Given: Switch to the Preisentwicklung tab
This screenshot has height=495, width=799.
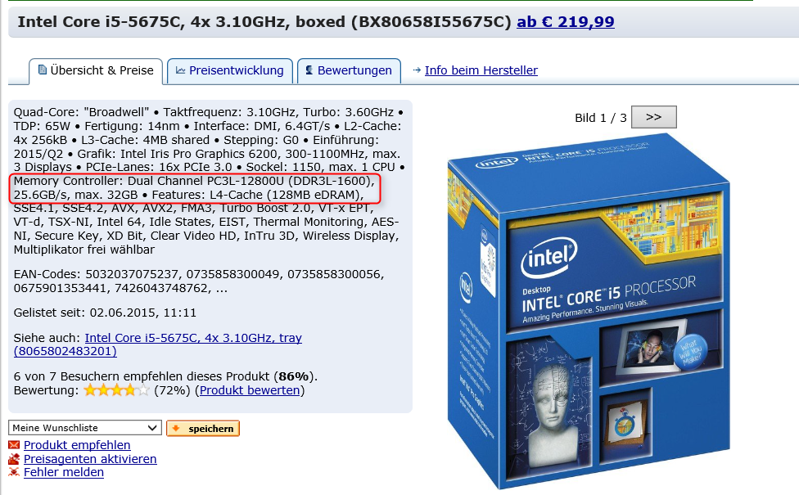Looking at the screenshot, I should click(230, 71).
